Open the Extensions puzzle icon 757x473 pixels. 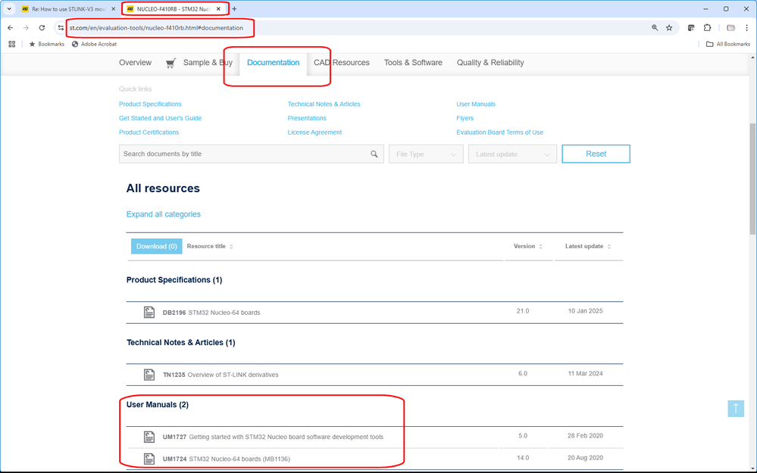point(707,28)
